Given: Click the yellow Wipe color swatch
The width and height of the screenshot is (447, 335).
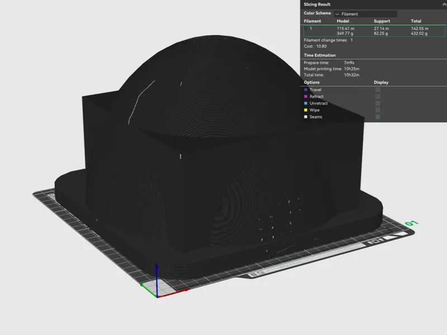Looking at the screenshot, I should [306, 110].
